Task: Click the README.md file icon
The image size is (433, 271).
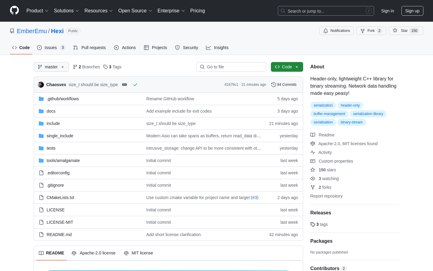Action: point(41,235)
